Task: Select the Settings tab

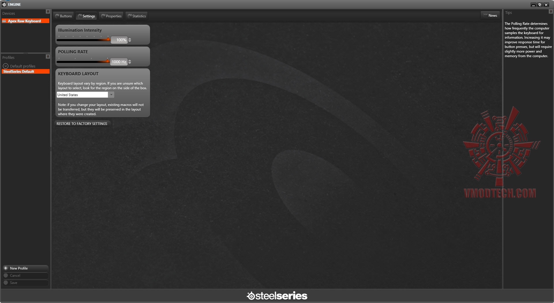Action: (x=87, y=16)
